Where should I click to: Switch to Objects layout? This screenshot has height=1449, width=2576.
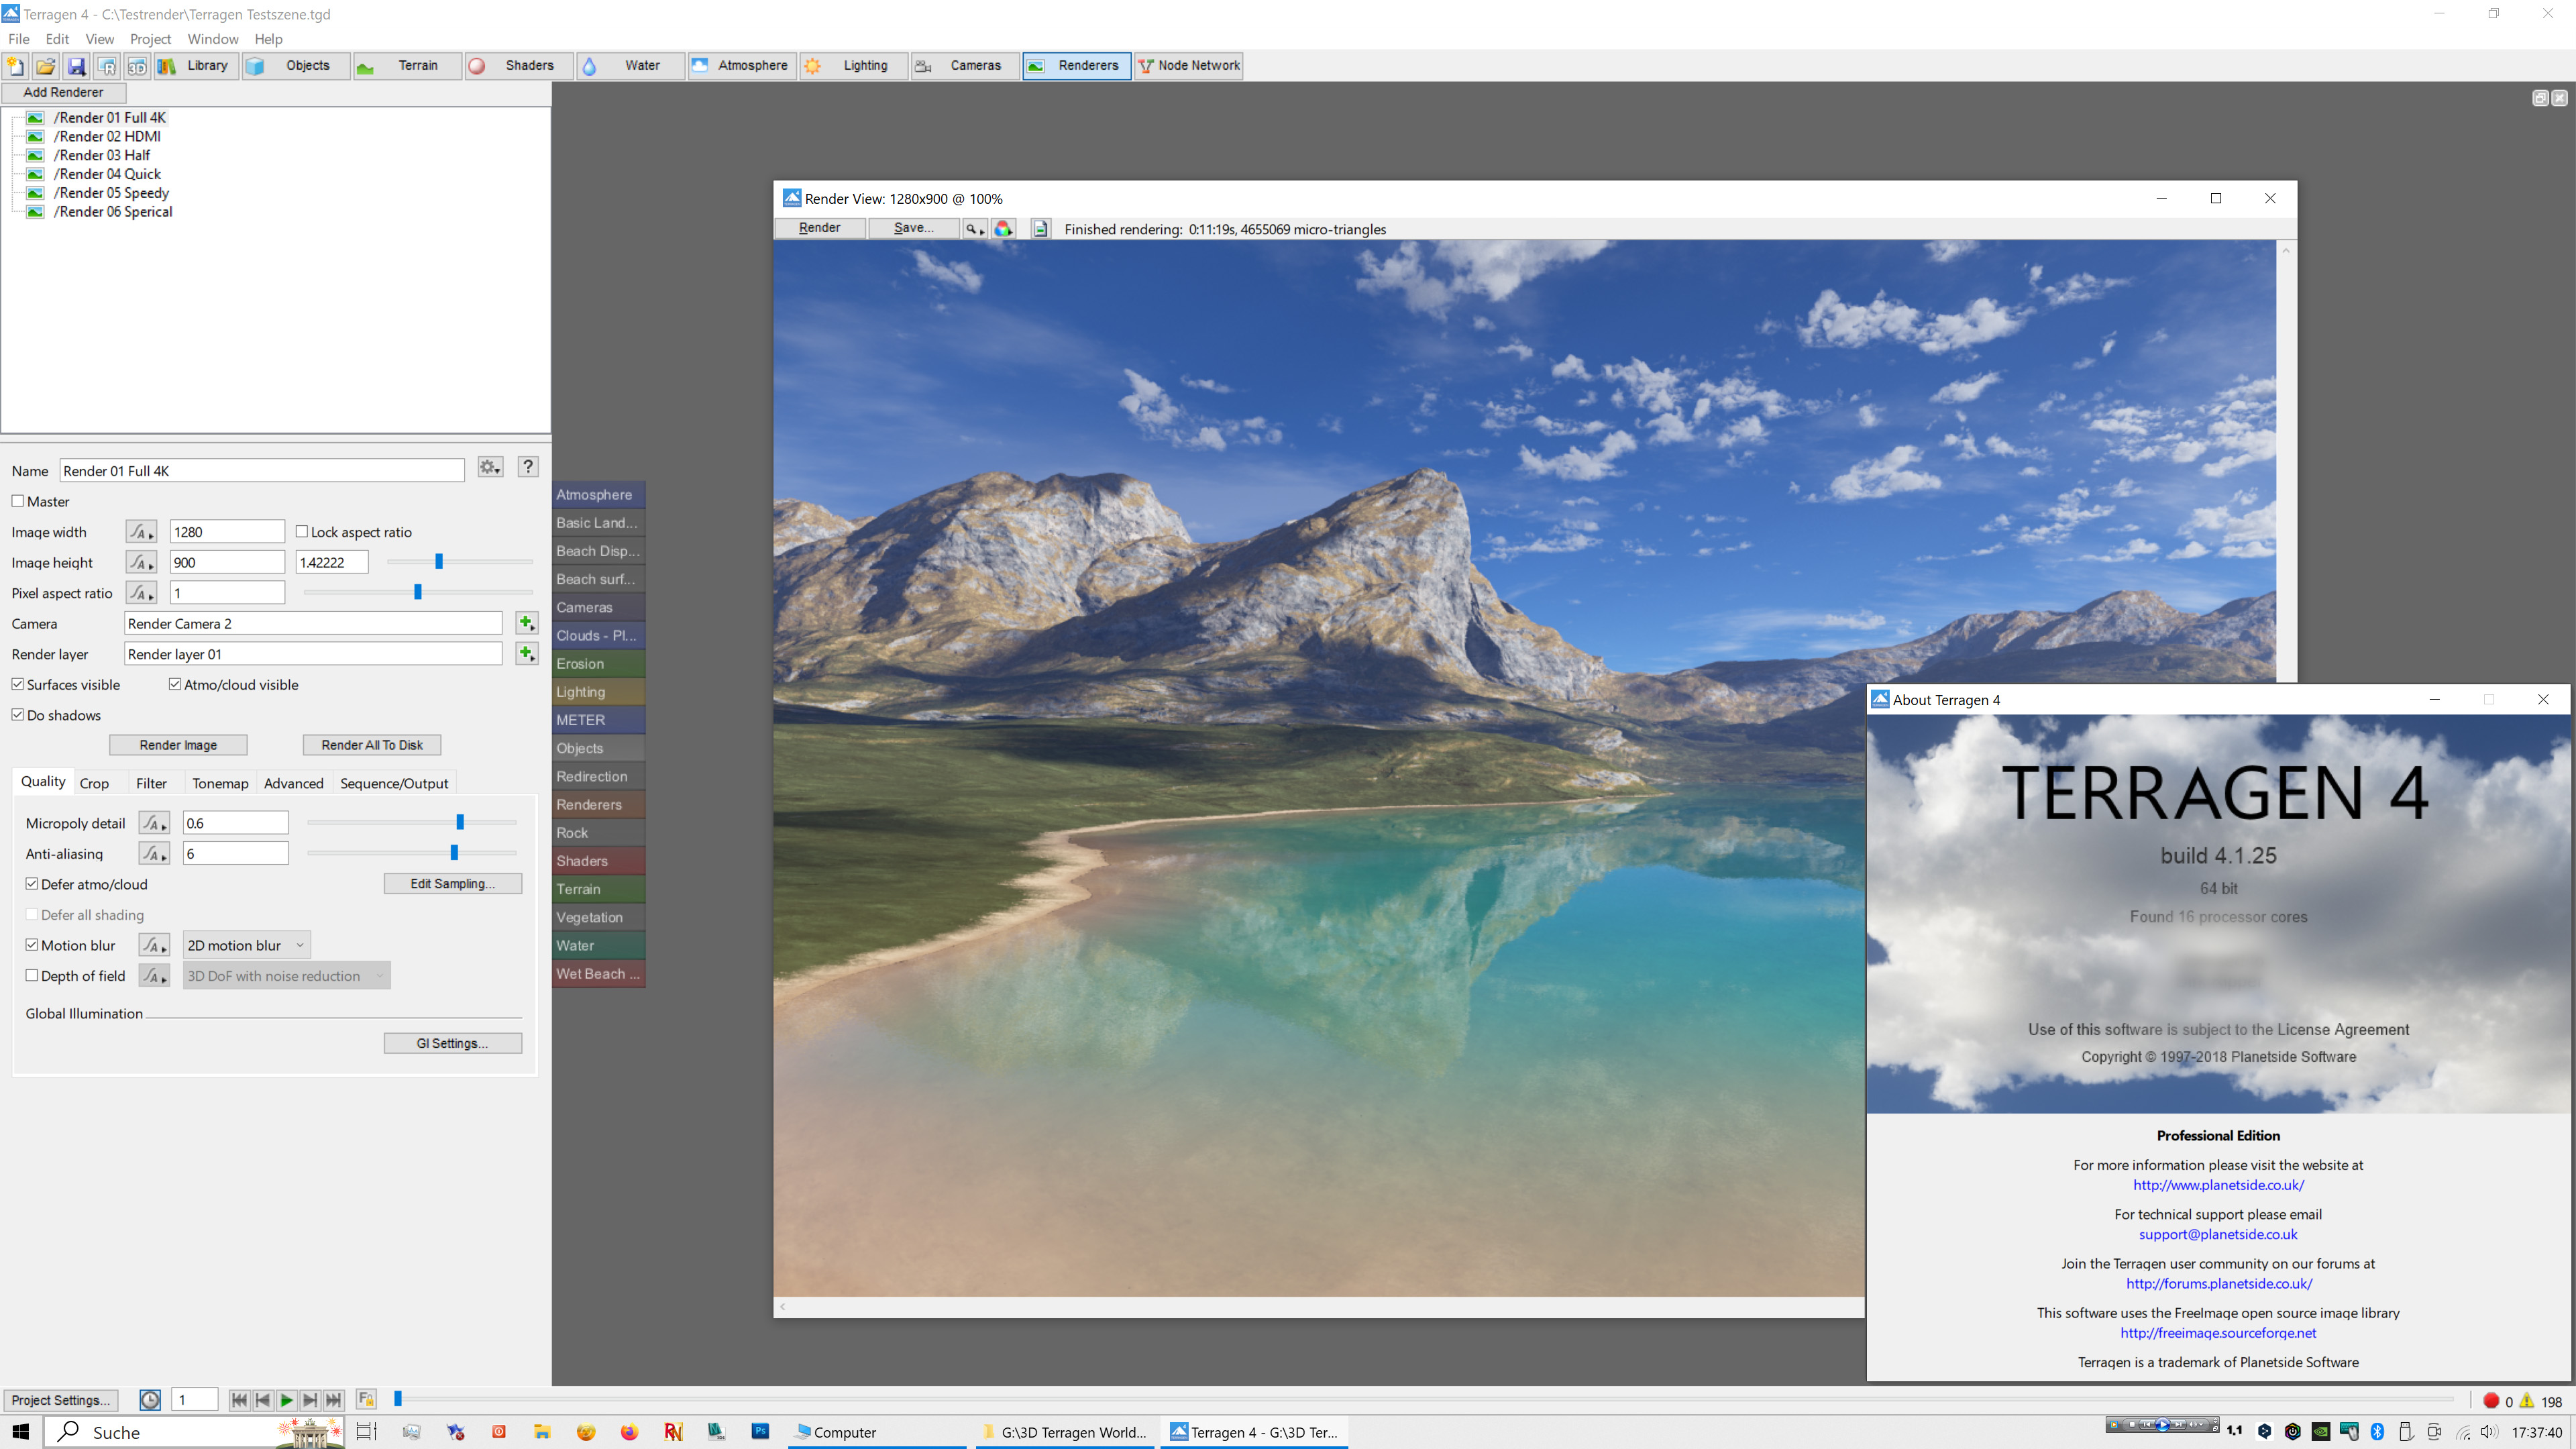[296, 66]
